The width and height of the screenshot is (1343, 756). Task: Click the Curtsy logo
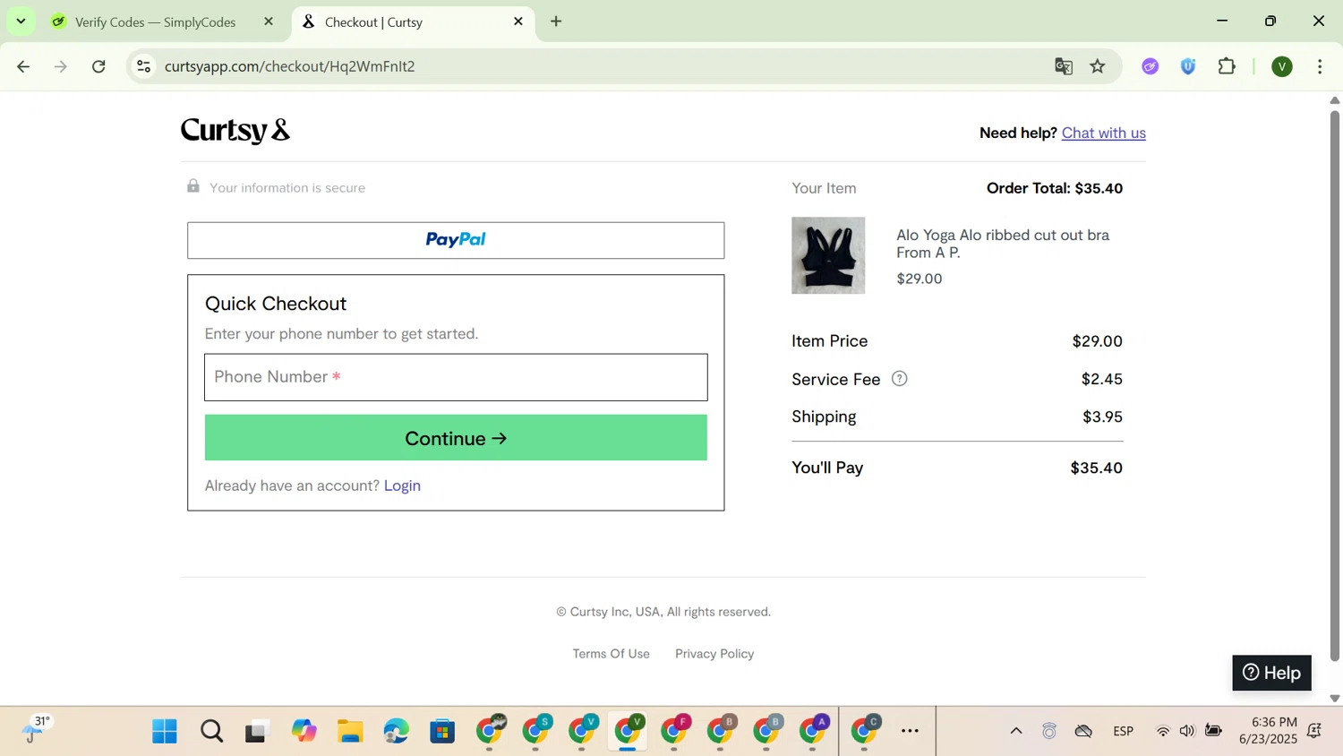click(235, 131)
